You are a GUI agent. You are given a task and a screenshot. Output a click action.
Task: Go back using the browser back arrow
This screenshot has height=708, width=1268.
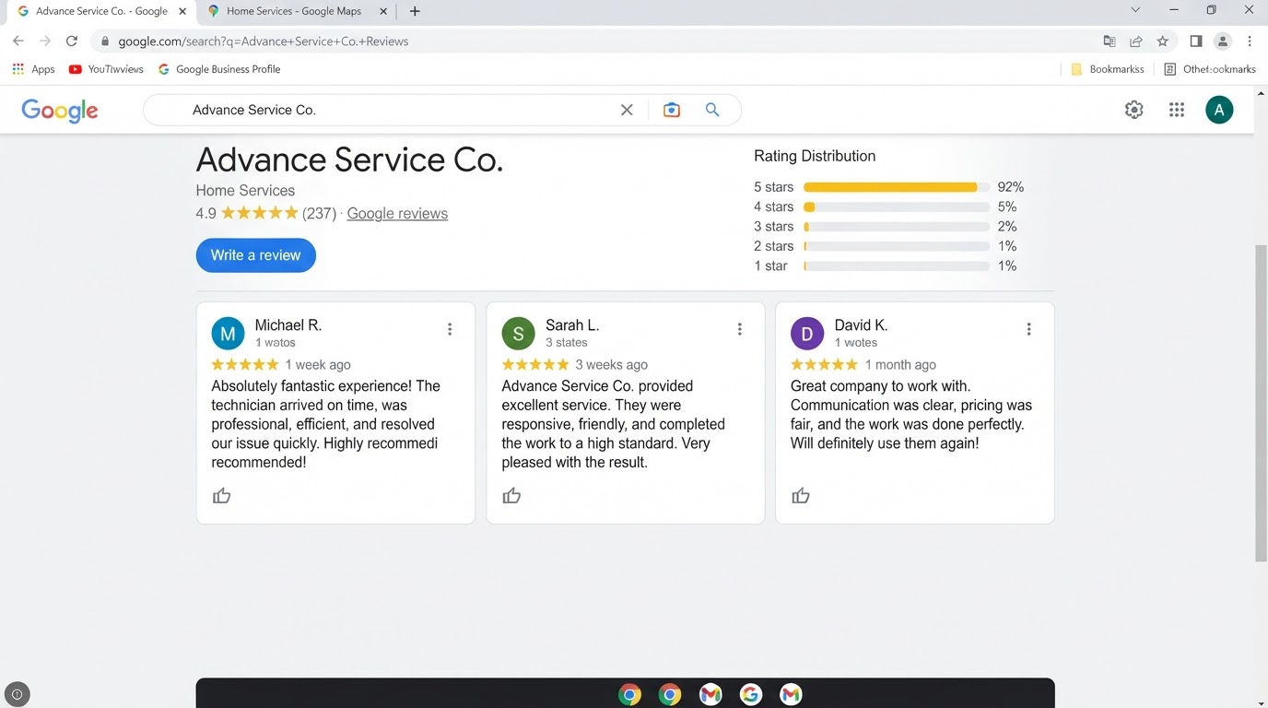[x=18, y=41]
